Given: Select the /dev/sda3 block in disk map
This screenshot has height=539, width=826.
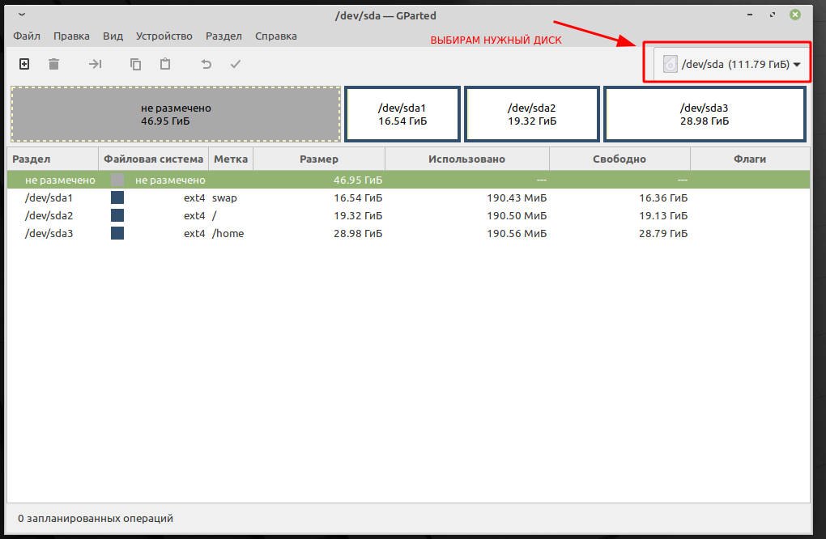Looking at the screenshot, I should click(704, 114).
